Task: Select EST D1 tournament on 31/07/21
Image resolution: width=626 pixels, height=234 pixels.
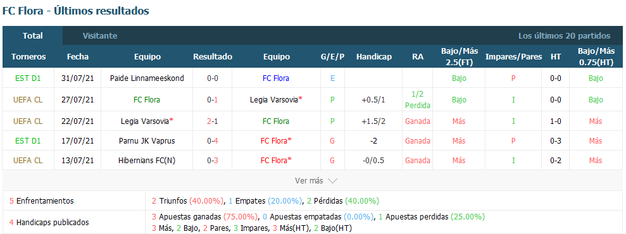Action: pyautogui.click(x=28, y=78)
